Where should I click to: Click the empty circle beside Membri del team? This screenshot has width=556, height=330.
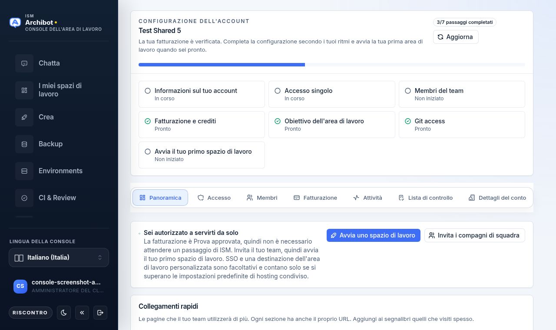pos(408,91)
